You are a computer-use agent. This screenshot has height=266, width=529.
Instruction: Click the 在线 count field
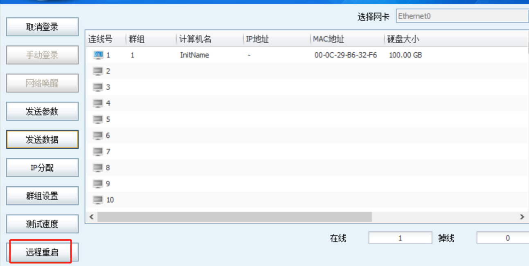400,238
